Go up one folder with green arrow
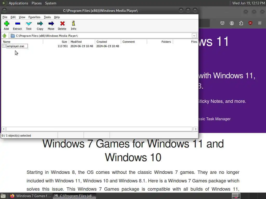 tap(4, 35)
